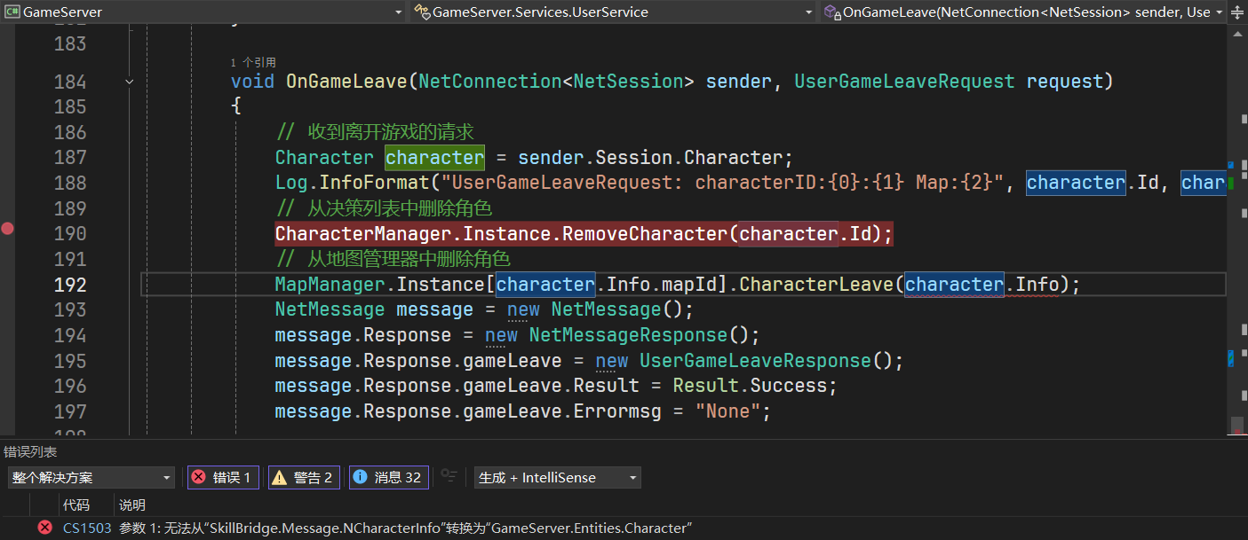Toggle the 消息 32 messages filter
Image resolution: width=1248 pixels, height=540 pixels.
click(x=388, y=477)
